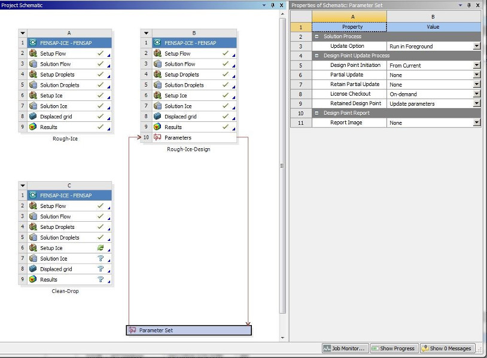487x358 pixels.
Task: Click the Parameter Set bar at the bottom
Action: pos(188,329)
